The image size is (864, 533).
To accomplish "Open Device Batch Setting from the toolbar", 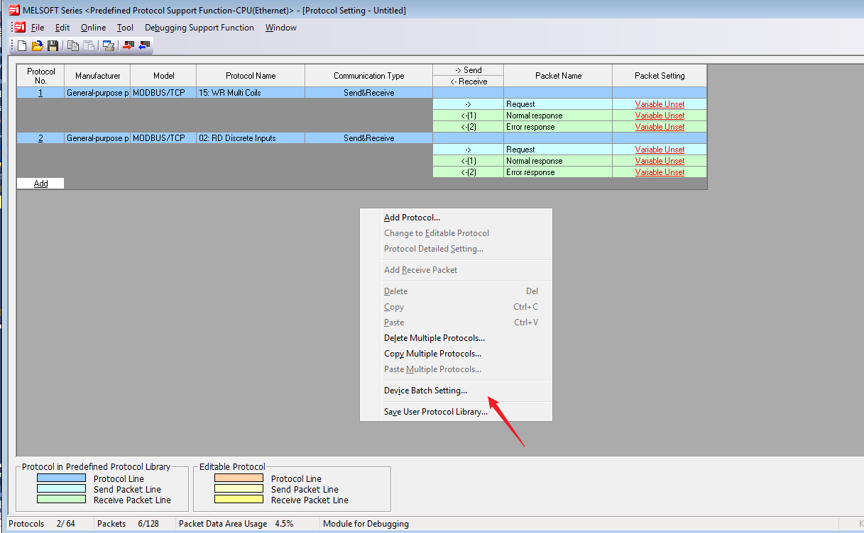I will [109, 46].
